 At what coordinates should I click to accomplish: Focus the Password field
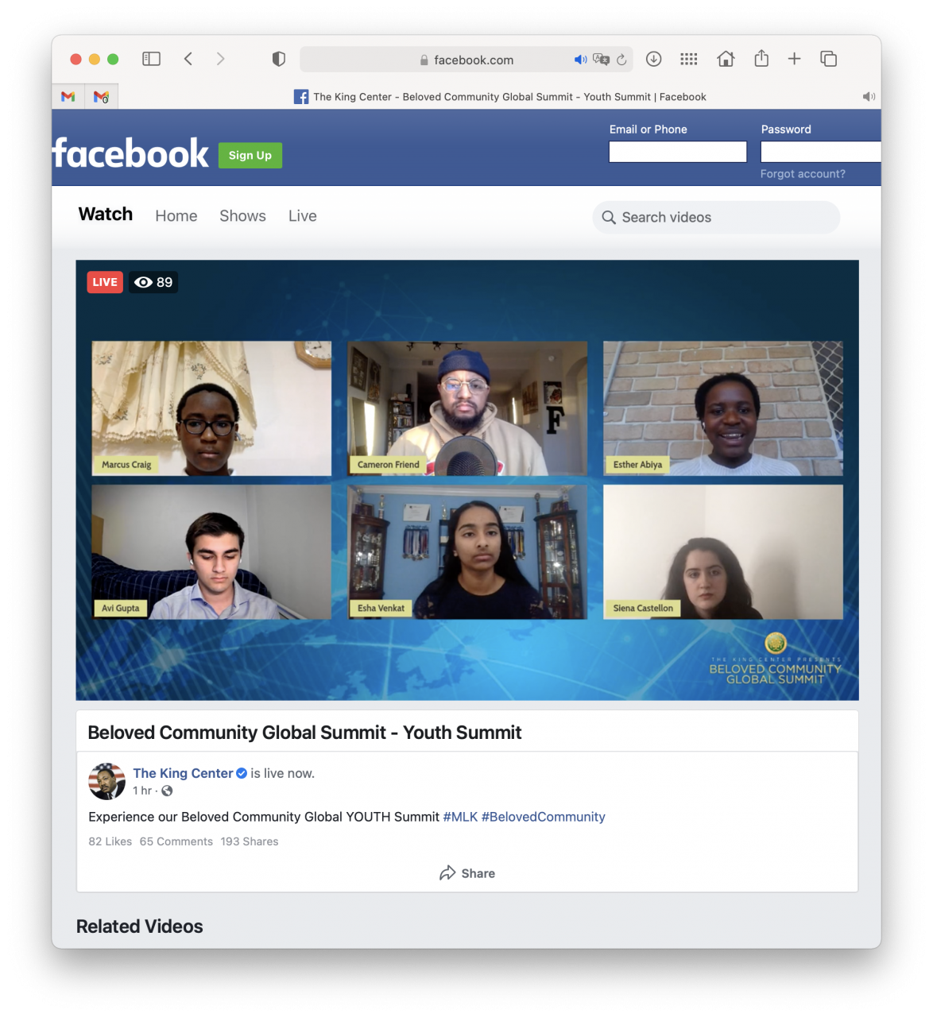tap(821, 152)
